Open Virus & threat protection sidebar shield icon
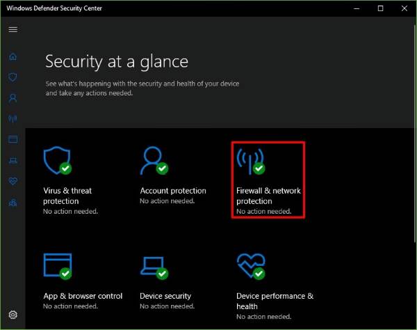This screenshot has height=330, width=417. [13, 77]
